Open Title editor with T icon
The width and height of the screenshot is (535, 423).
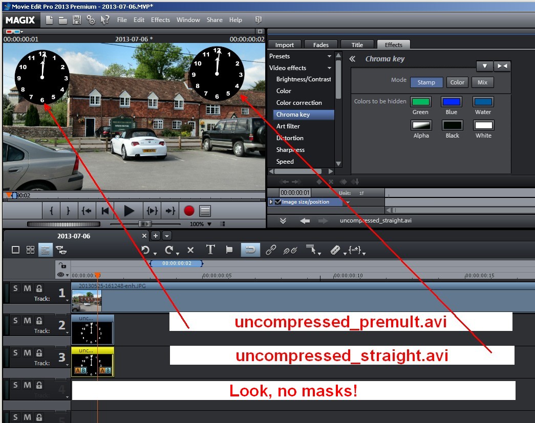(210, 250)
